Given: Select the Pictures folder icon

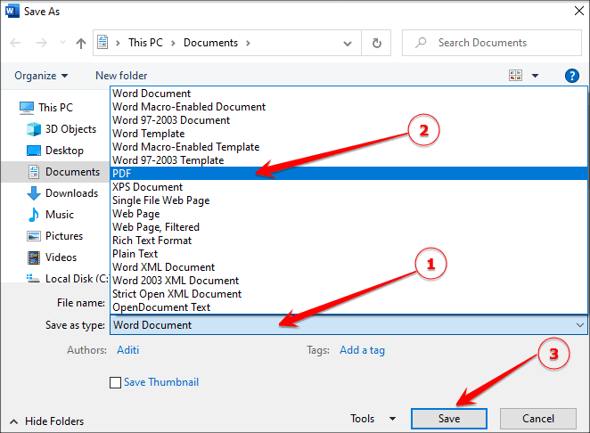Looking at the screenshot, I should (35, 236).
